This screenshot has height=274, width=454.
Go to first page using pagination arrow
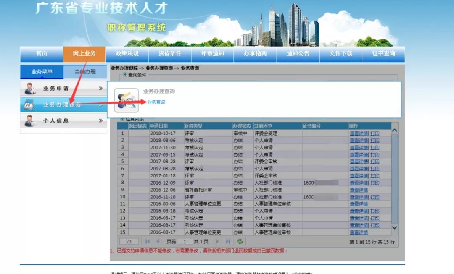tap(147, 241)
